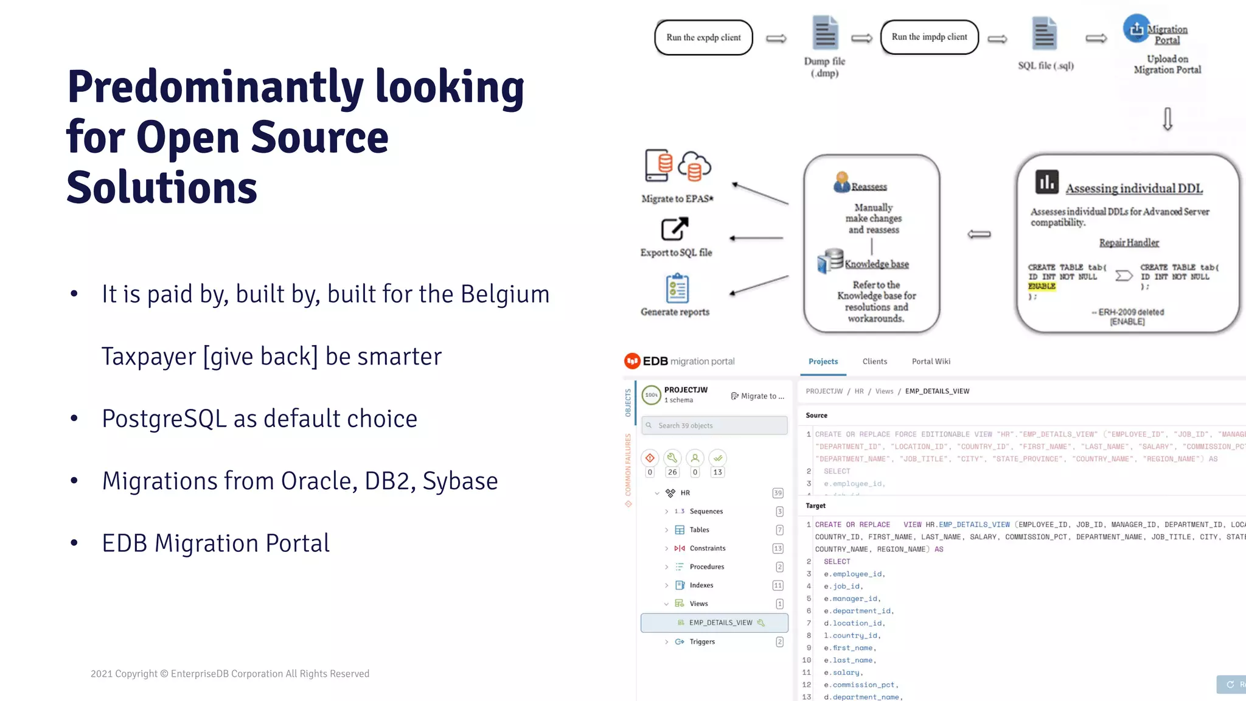Click the Procedures list icon

[x=680, y=567]
